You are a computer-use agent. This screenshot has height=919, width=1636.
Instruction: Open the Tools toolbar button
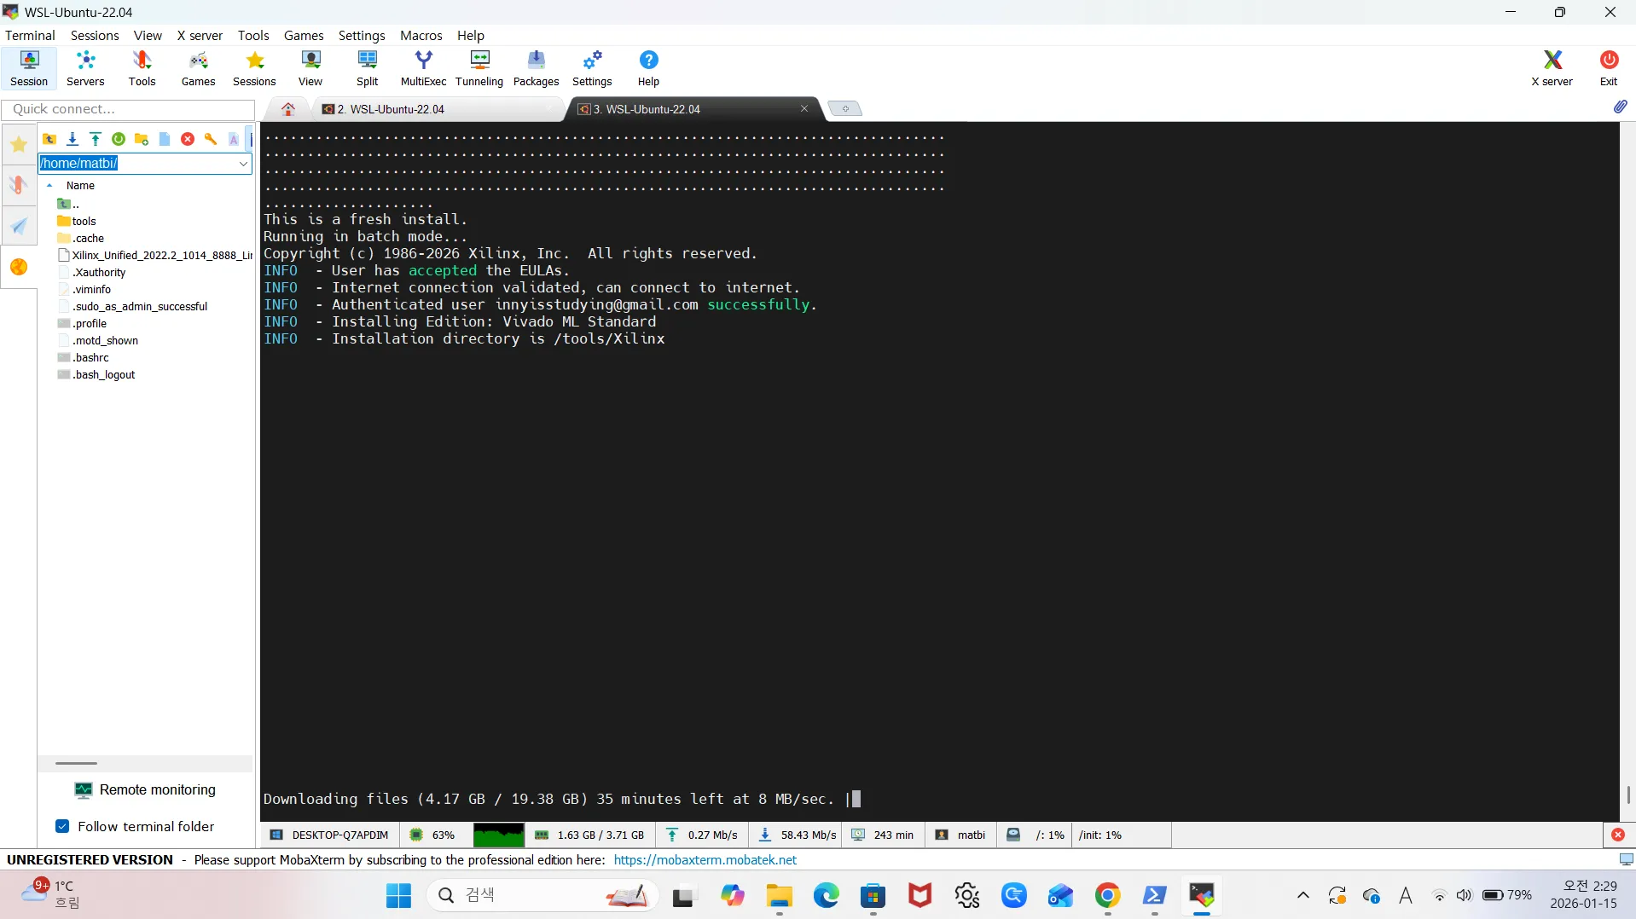click(x=142, y=68)
